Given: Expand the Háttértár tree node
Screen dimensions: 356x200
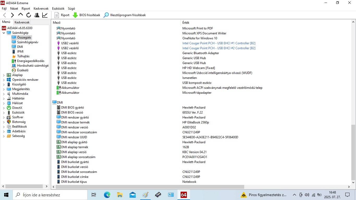Looking at the screenshot, I should coord(4,98).
